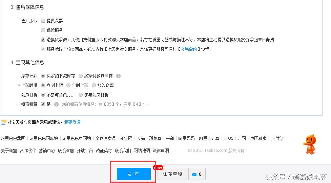Viewport: 331px width, 183px height.
Task: Toggle the 服务承诺 service promise checkbox
Action: pos(43,49)
